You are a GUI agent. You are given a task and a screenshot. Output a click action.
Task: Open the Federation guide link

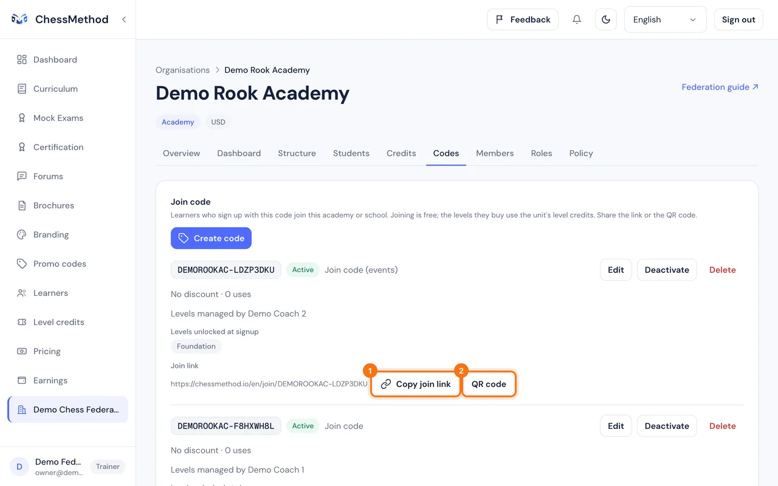coord(720,87)
